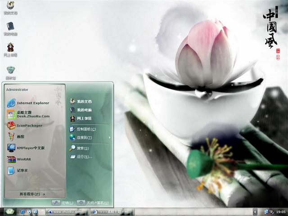Choose 运行(R)... Run command
The width and height of the screenshot is (288, 216).
84,157
